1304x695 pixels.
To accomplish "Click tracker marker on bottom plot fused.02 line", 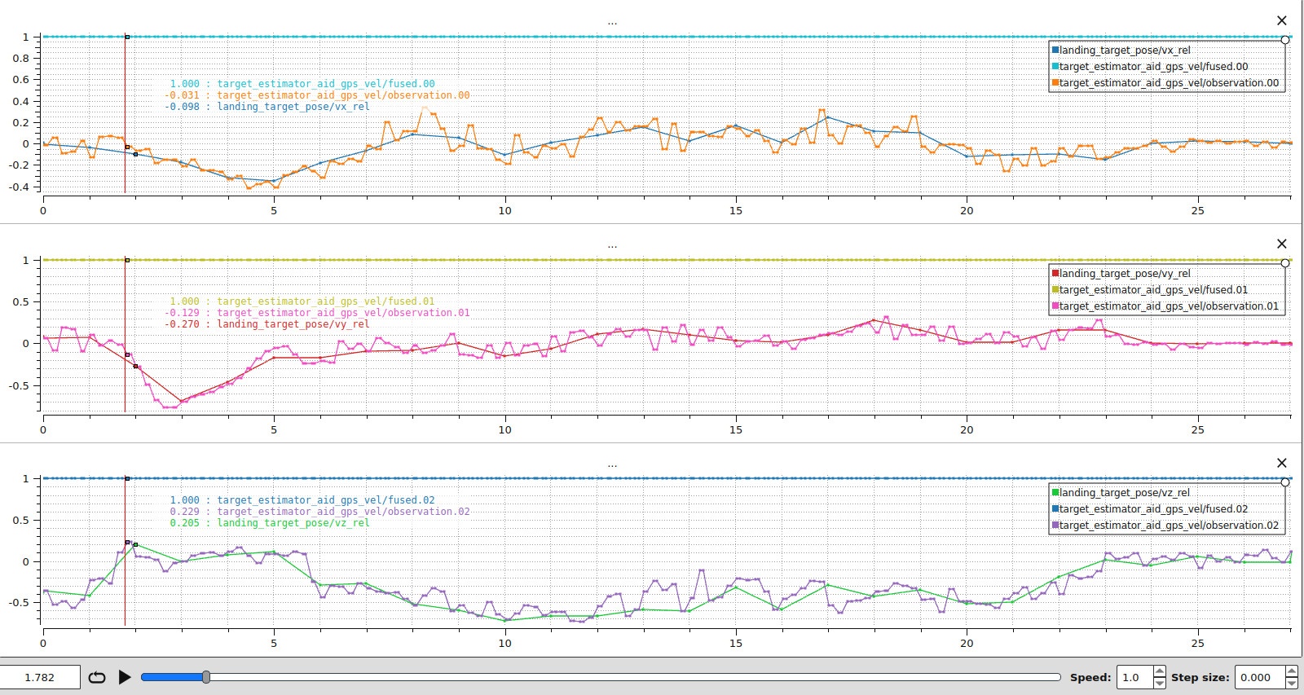I will pos(127,478).
